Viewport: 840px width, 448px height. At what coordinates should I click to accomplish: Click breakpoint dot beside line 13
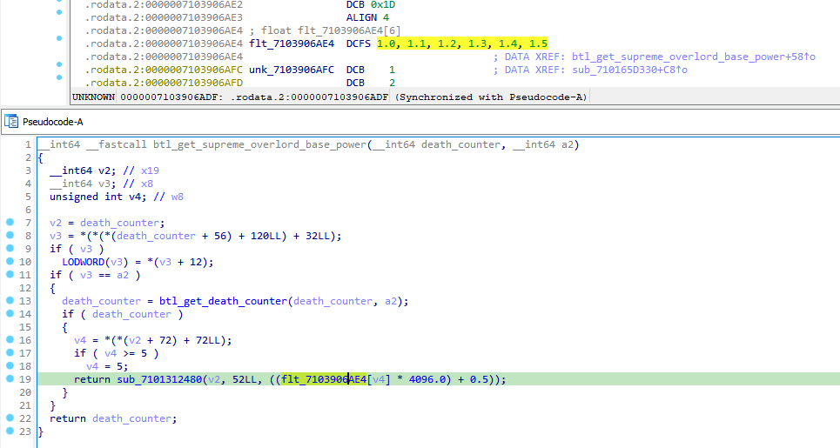click(x=10, y=301)
